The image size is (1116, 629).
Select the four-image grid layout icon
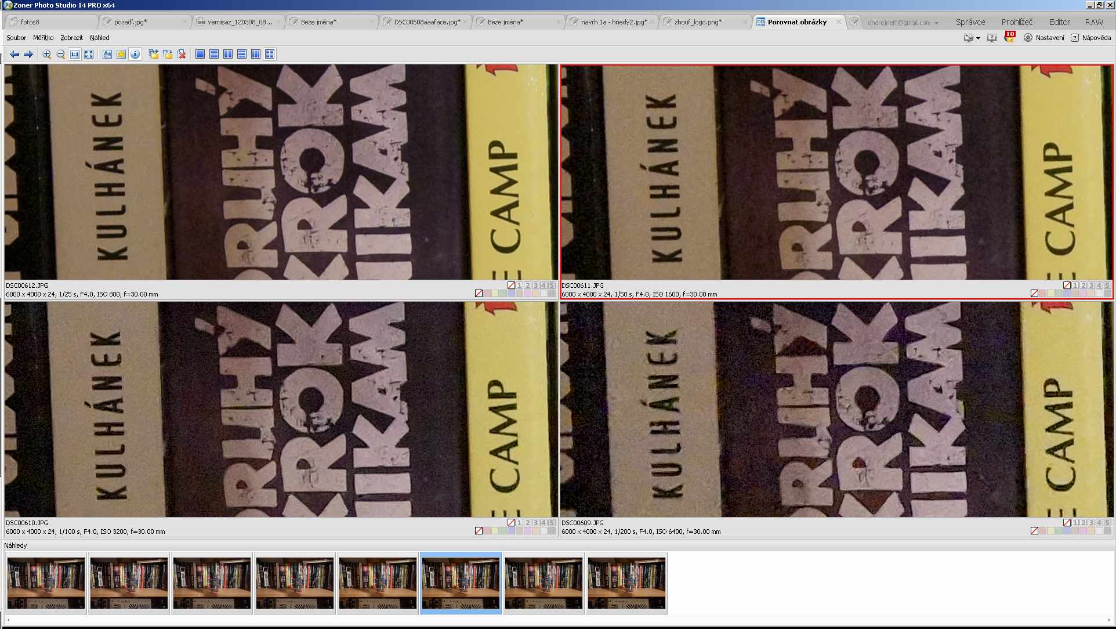270,54
